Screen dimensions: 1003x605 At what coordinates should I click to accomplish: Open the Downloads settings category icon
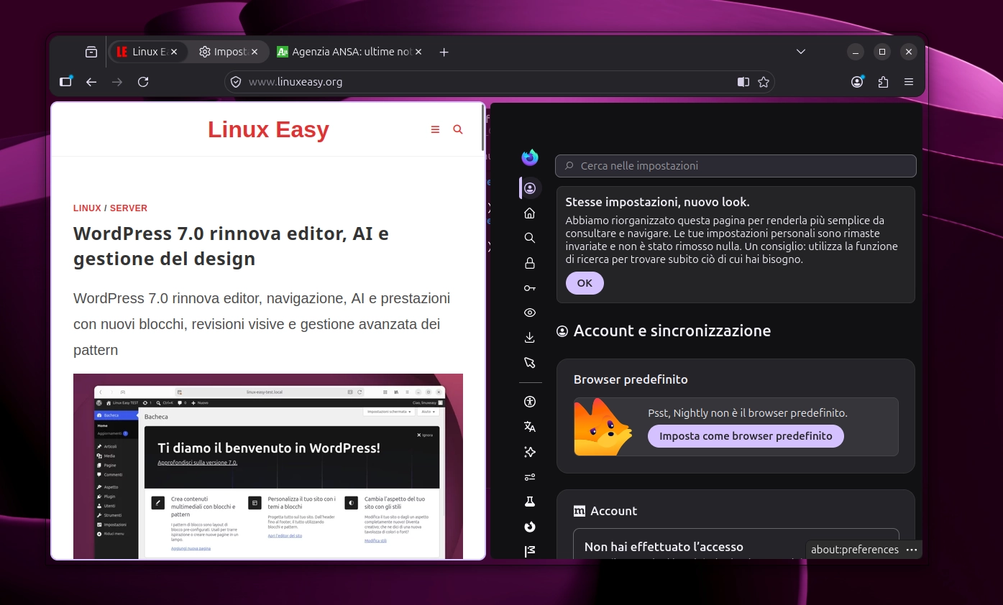530,338
